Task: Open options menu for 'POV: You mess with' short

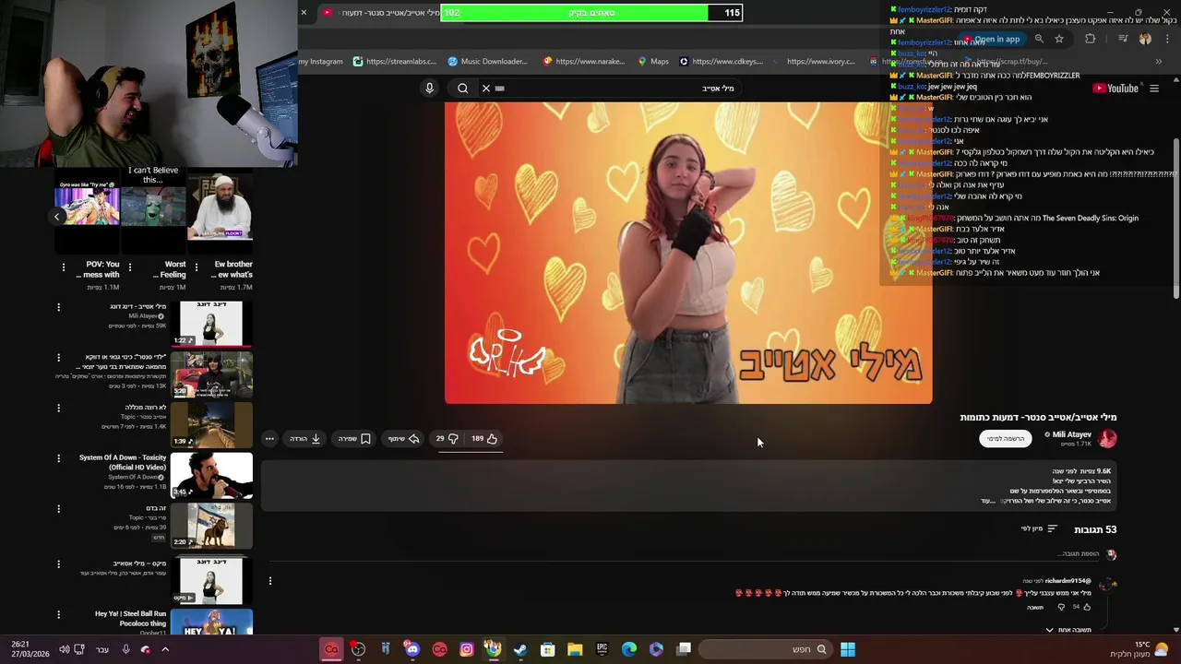Action: 64,267
